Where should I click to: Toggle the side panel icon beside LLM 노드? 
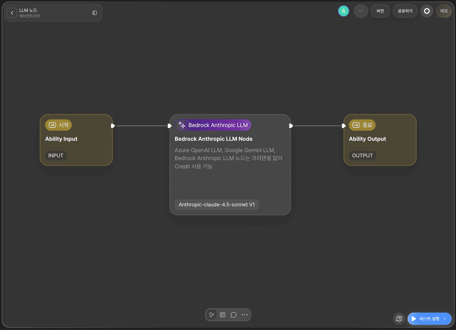[x=95, y=13]
